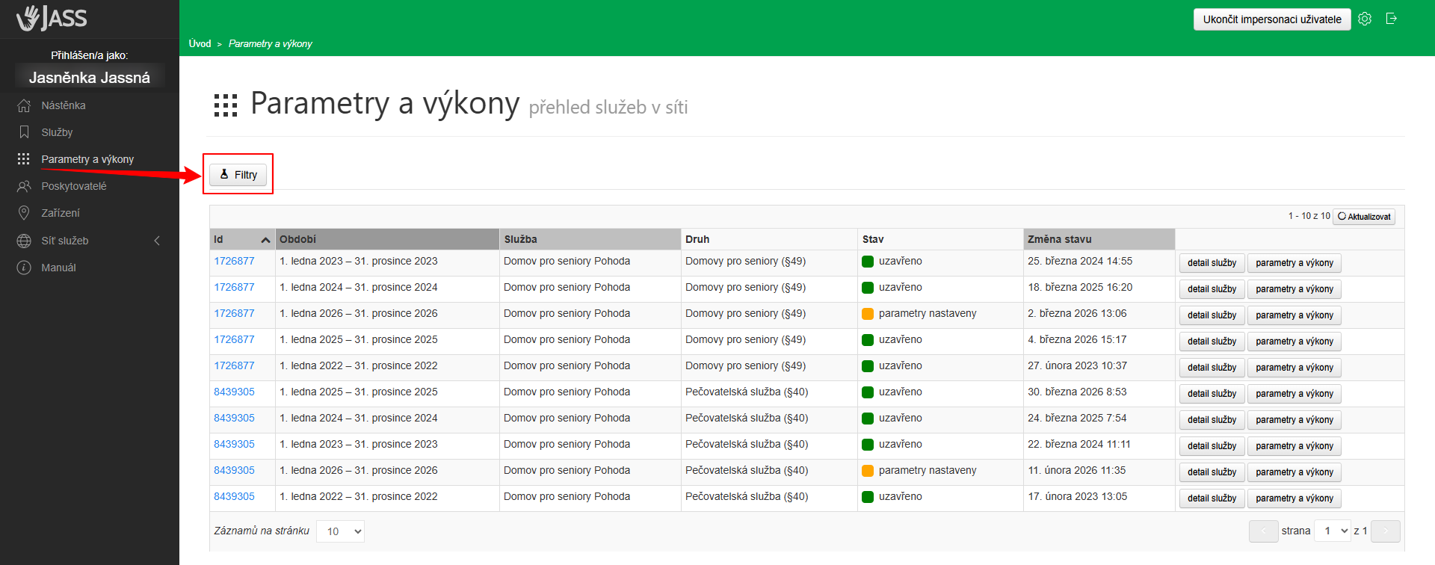1435x565 pixels.
Task: Click the Id column sort arrow
Action: (265, 240)
